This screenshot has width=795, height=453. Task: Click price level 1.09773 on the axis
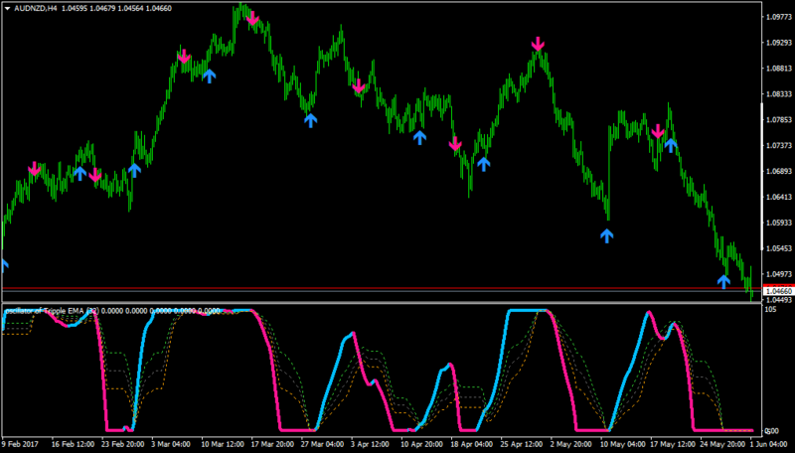[x=779, y=17]
